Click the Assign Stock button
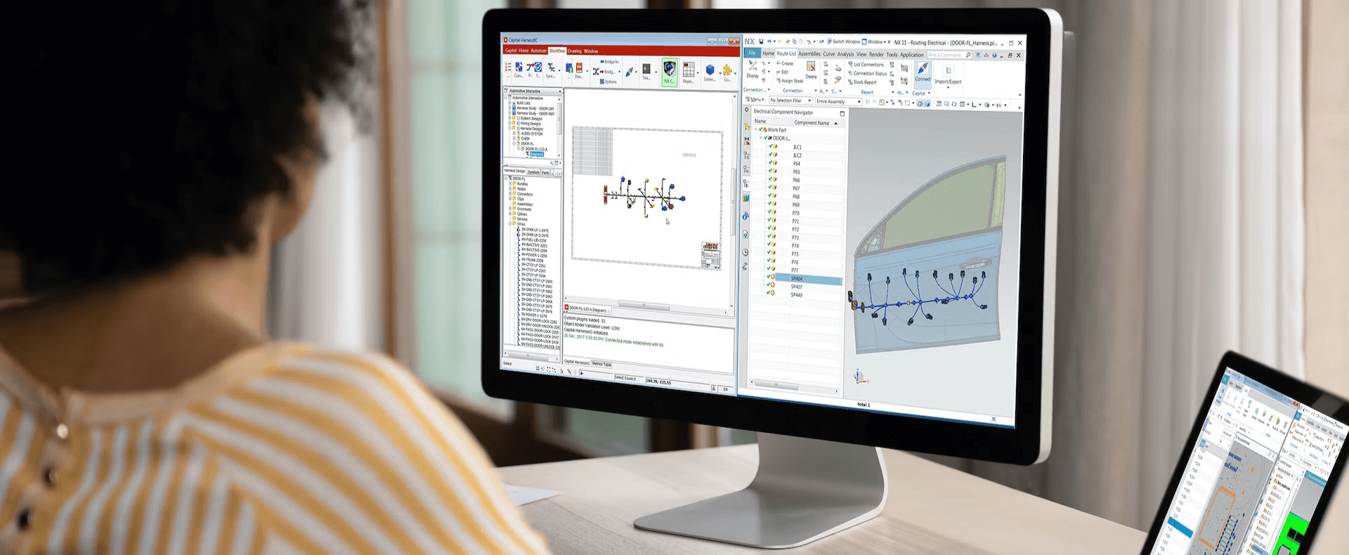Image resolution: width=1349 pixels, height=555 pixels. [793, 81]
